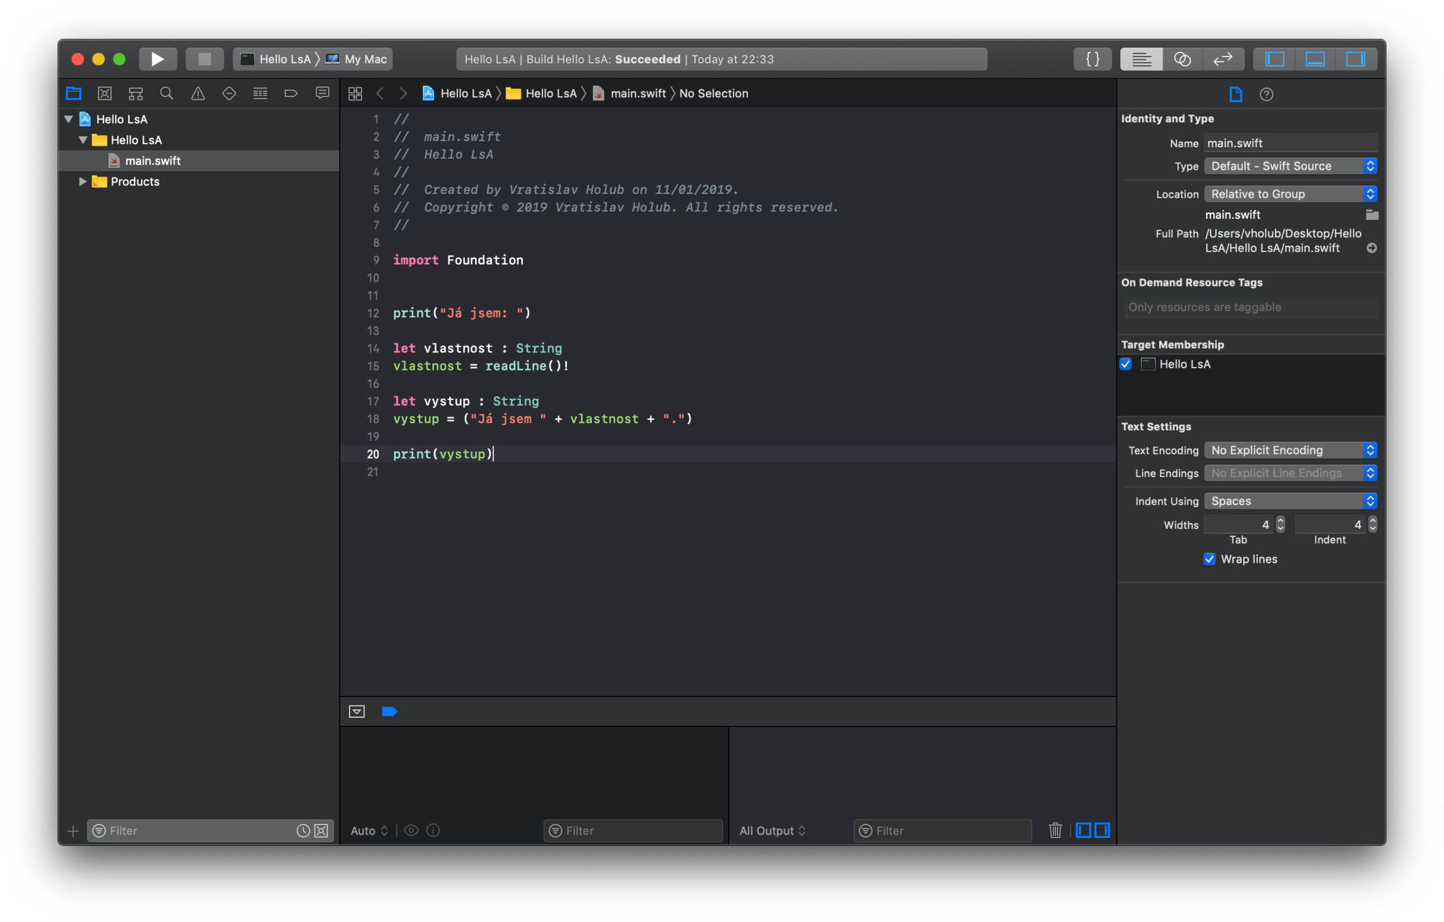Show the Quick Help inspector icon

(1266, 94)
